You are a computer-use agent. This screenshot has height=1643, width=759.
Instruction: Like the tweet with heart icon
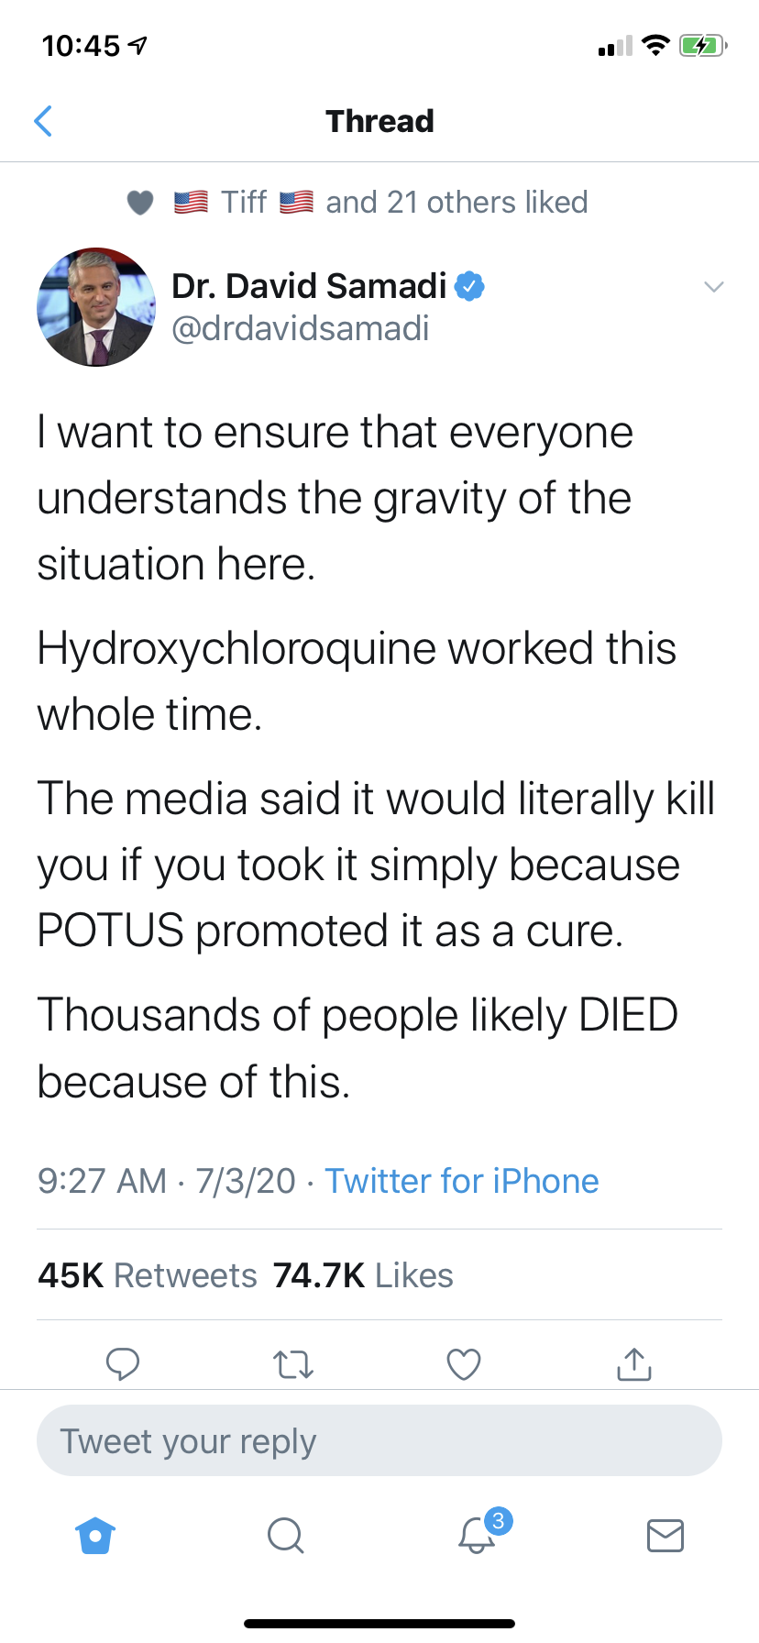pyautogui.click(x=464, y=1364)
